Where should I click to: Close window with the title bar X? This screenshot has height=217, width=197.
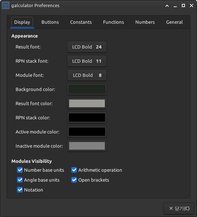click(x=191, y=6)
